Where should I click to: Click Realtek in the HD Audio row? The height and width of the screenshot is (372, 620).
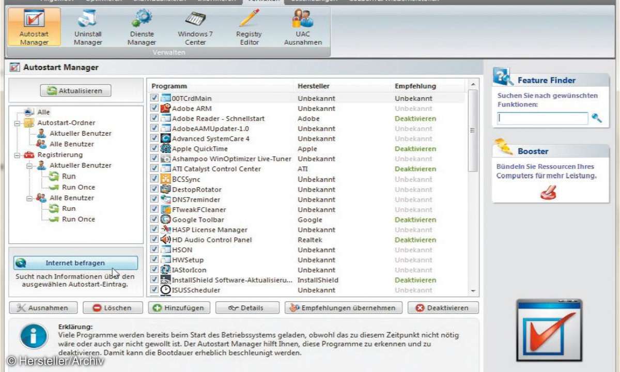[309, 240]
